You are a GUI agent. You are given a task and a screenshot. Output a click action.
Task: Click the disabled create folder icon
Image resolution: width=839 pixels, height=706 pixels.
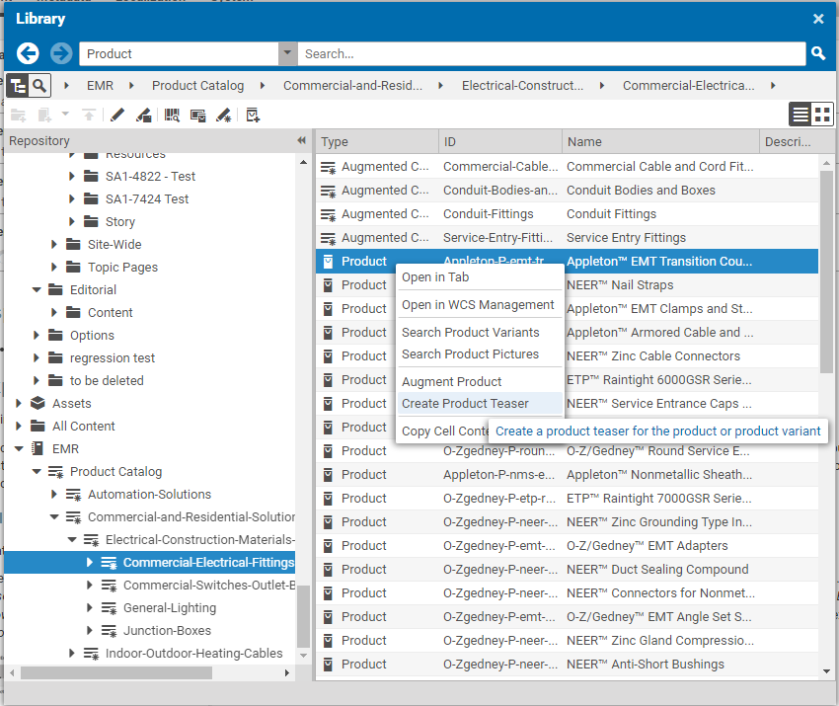(19, 116)
